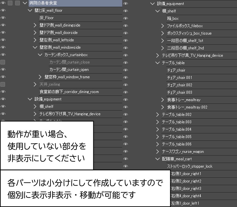Collapse 設備_equipment group in the right panel
237x207 pixels.
click(x=153, y=3)
